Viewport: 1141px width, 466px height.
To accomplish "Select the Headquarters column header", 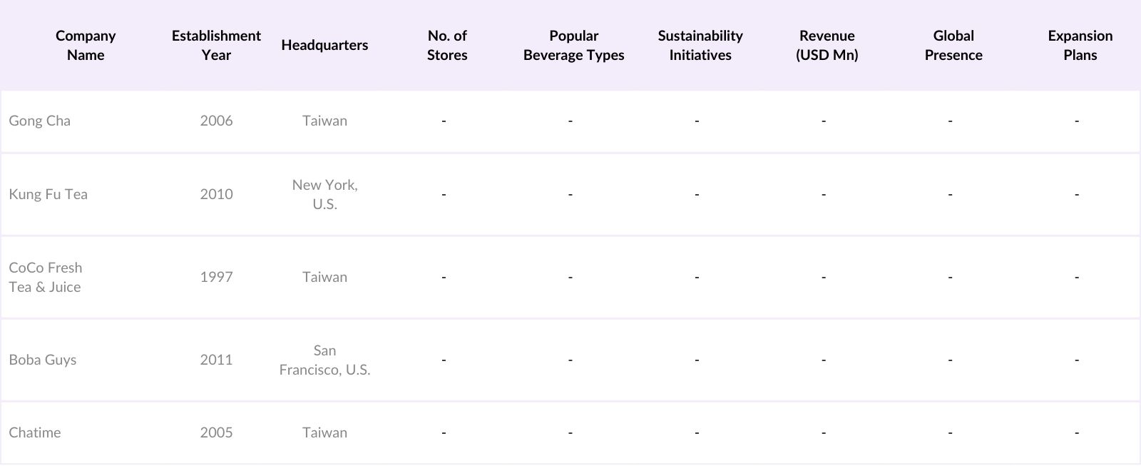I will [324, 45].
